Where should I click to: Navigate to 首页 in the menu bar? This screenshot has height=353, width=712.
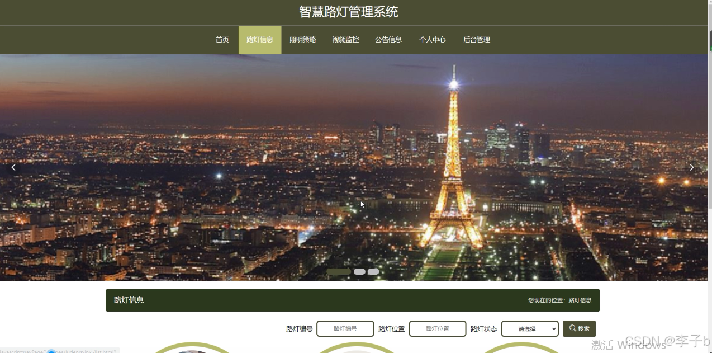click(x=222, y=40)
